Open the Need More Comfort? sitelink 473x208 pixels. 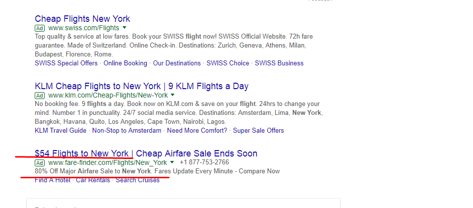(x=197, y=131)
